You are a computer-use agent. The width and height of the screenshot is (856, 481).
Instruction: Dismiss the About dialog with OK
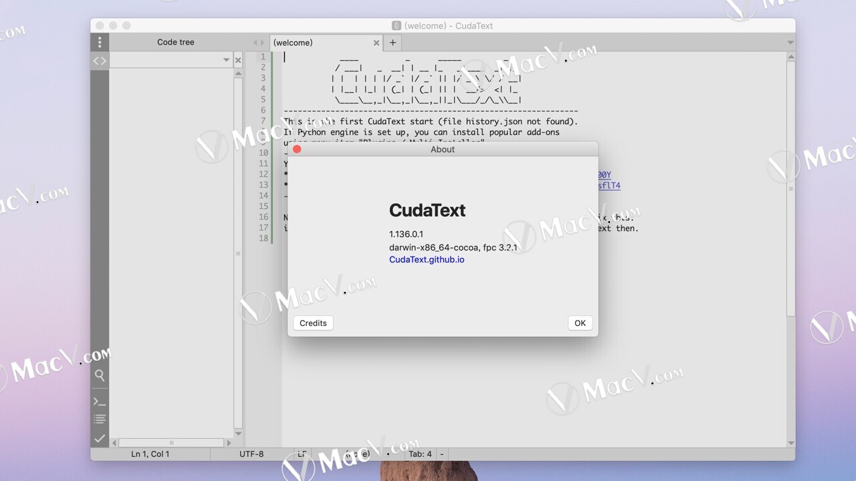pyautogui.click(x=579, y=323)
